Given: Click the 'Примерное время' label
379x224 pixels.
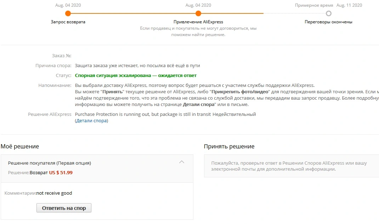Looking at the screenshot, I should [x=314, y=5].
